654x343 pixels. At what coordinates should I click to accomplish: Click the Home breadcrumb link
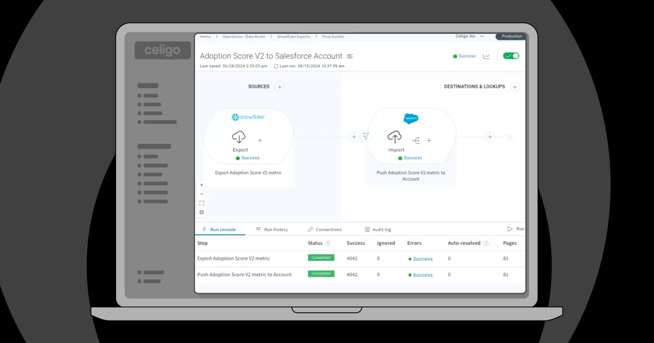(x=205, y=37)
